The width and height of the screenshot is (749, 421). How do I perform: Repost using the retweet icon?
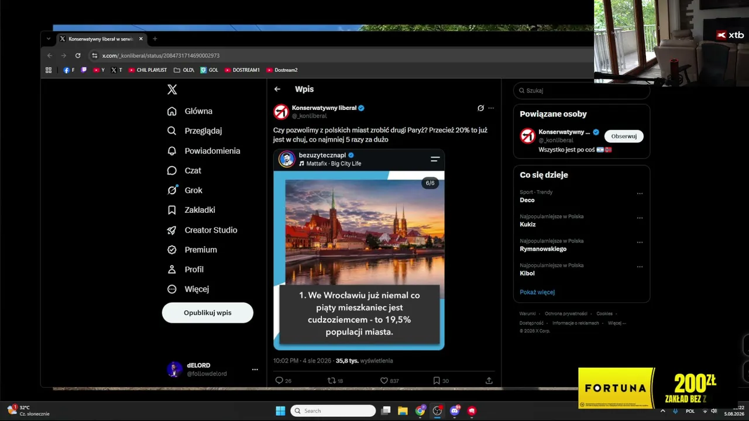tap(331, 381)
